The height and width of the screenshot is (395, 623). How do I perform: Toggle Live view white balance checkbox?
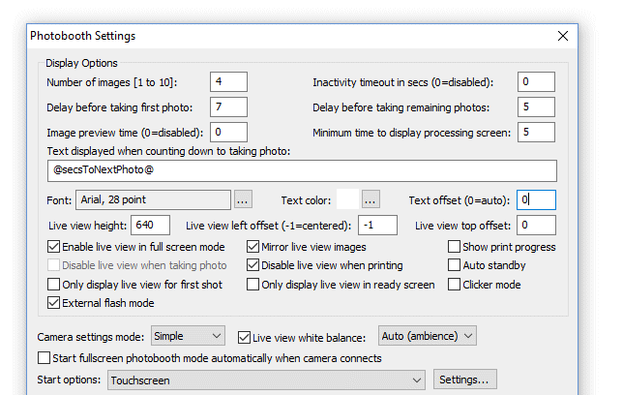pyautogui.click(x=245, y=337)
